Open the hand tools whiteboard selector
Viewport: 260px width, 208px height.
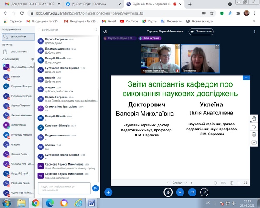pos(254,118)
